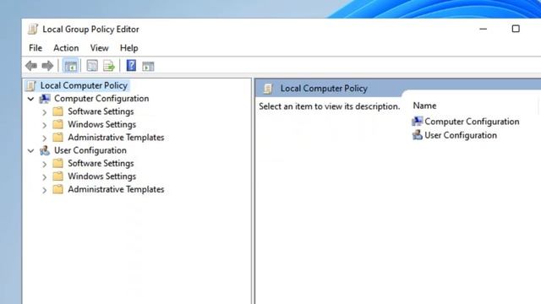This screenshot has width=541, height=304.
Task: Click folder icon of Software Settings under Computer Configuration
Action: tap(58, 111)
